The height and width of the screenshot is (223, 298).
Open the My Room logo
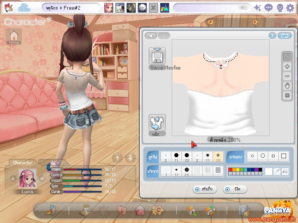click(x=24, y=8)
